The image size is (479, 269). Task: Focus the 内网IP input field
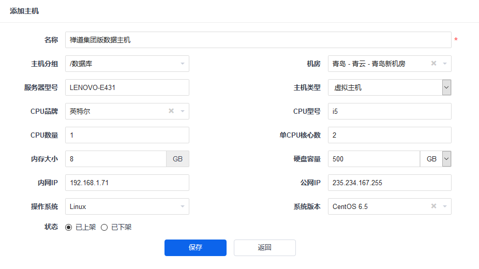(x=127, y=183)
